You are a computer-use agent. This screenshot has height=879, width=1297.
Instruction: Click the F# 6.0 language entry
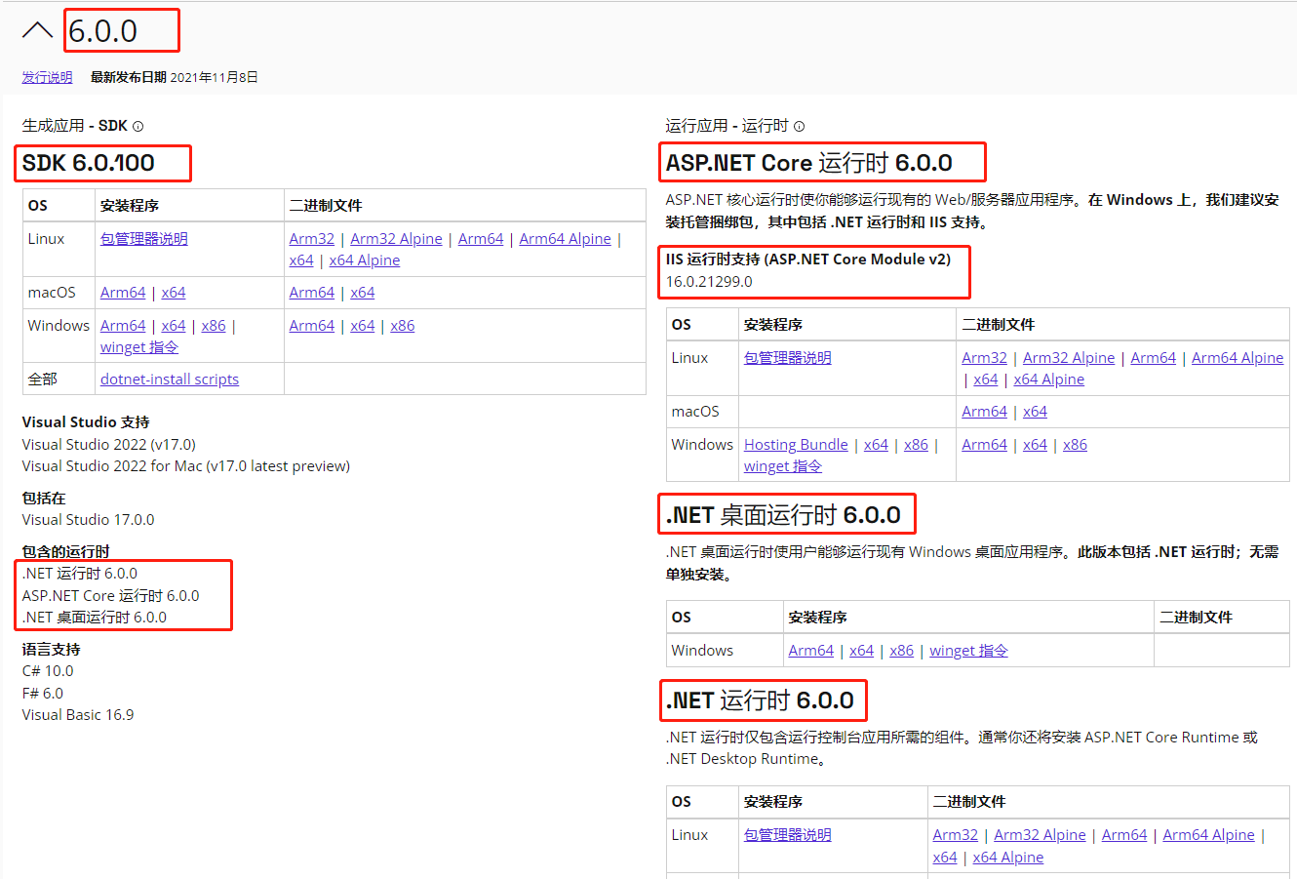coord(43,694)
